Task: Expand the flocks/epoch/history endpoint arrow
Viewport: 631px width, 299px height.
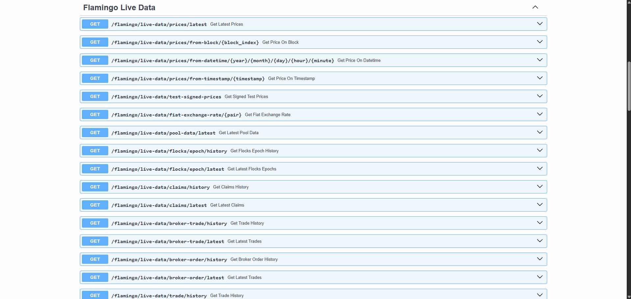Action: pyautogui.click(x=540, y=150)
